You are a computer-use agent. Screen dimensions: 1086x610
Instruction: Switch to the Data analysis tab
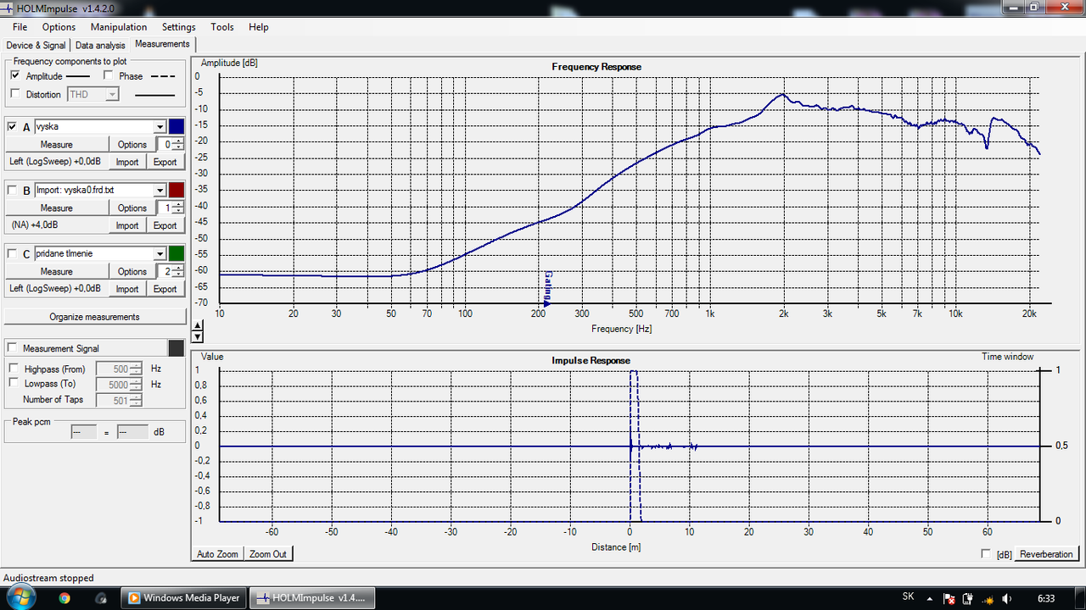(x=100, y=45)
